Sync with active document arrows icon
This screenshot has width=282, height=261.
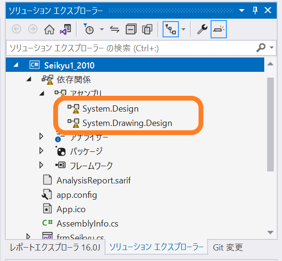pyautogui.click(x=115, y=29)
